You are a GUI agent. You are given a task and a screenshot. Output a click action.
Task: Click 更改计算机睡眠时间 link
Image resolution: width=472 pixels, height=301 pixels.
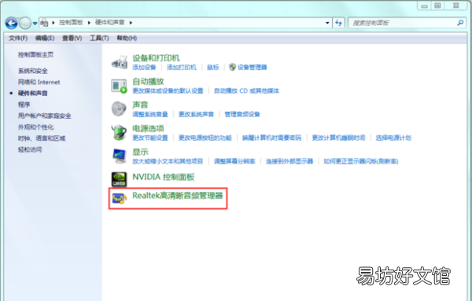click(x=338, y=138)
